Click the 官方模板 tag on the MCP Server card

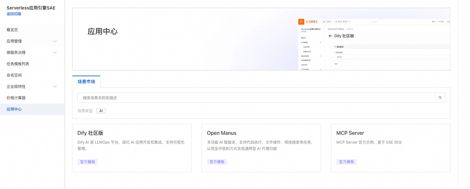point(346,162)
